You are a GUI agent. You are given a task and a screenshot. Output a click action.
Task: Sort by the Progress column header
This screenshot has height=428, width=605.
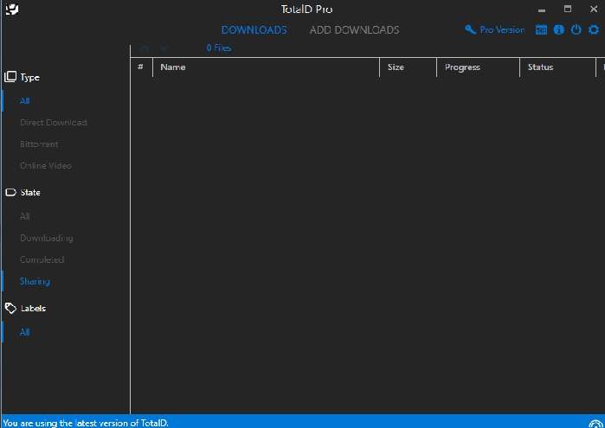tap(478, 67)
